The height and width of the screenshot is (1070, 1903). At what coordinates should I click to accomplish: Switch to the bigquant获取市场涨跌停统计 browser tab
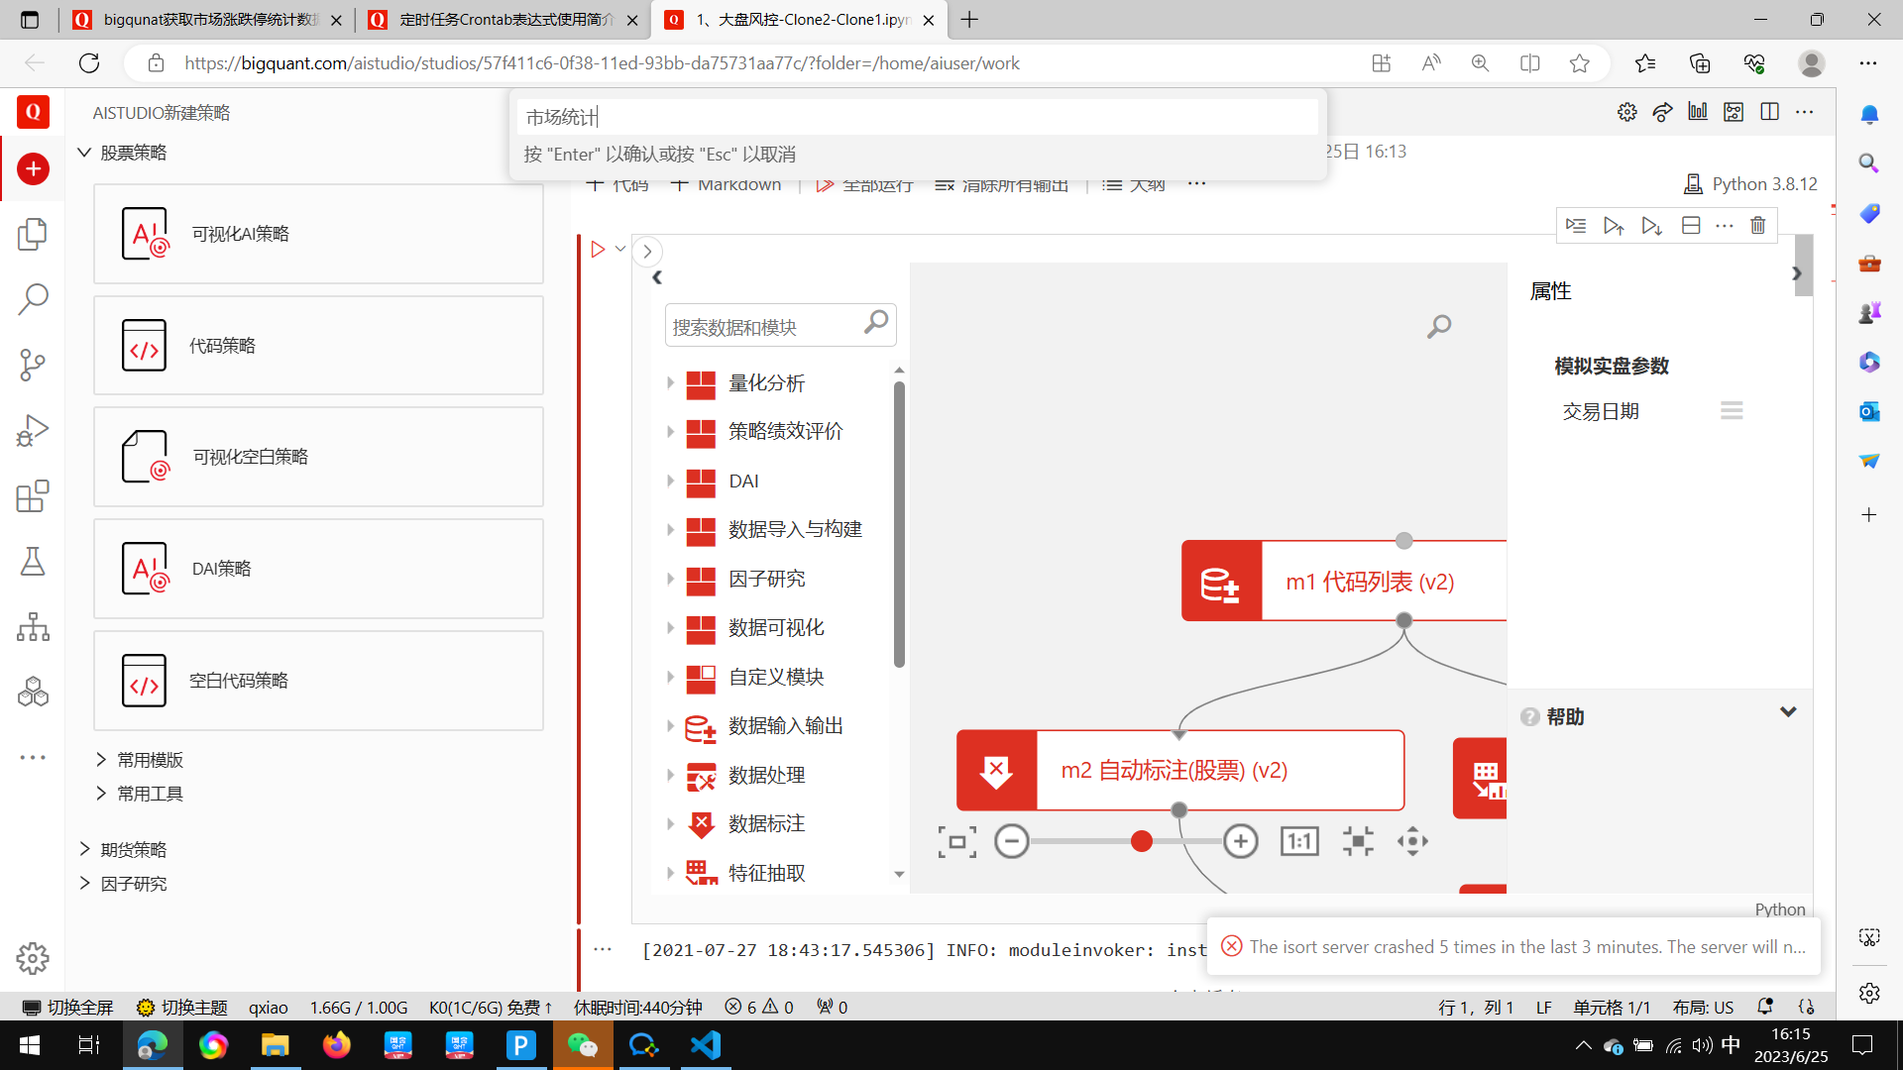coord(208,20)
